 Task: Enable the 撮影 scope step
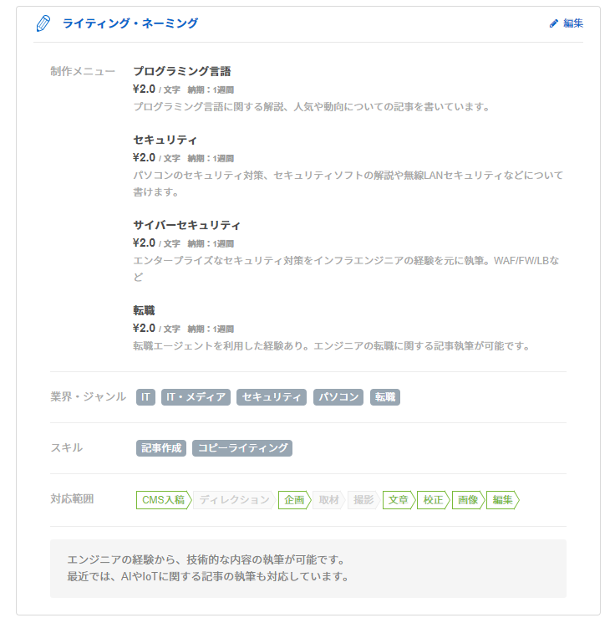coord(363,500)
